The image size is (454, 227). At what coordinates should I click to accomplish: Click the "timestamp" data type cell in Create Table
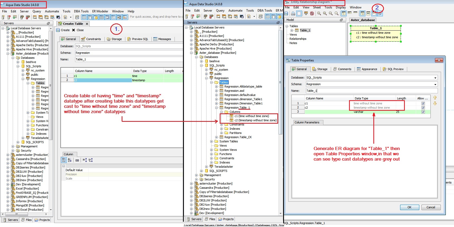(x=148, y=80)
